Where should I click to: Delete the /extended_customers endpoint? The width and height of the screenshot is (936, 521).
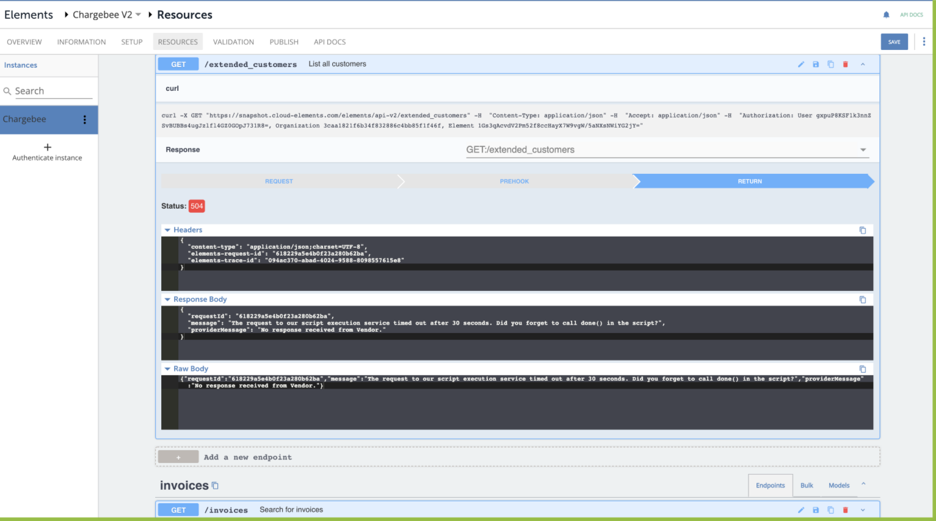point(846,64)
